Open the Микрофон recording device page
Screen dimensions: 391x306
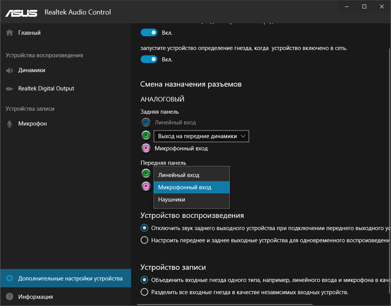32,124
